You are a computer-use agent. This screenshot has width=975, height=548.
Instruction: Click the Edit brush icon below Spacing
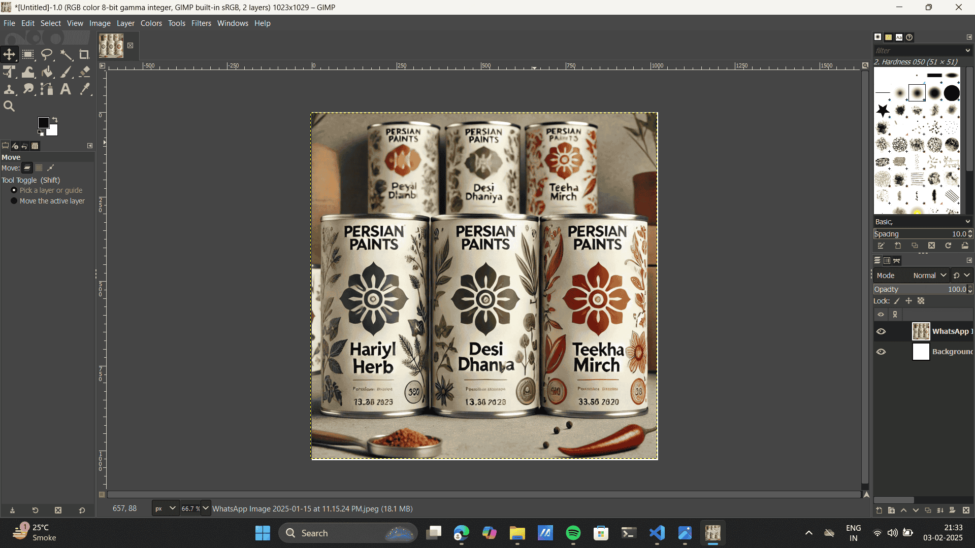pyautogui.click(x=881, y=246)
